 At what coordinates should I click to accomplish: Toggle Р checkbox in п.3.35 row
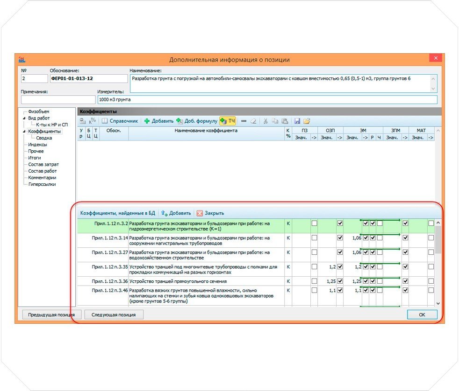click(x=373, y=266)
